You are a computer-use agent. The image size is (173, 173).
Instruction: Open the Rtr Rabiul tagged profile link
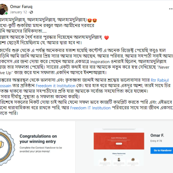point(159,80)
